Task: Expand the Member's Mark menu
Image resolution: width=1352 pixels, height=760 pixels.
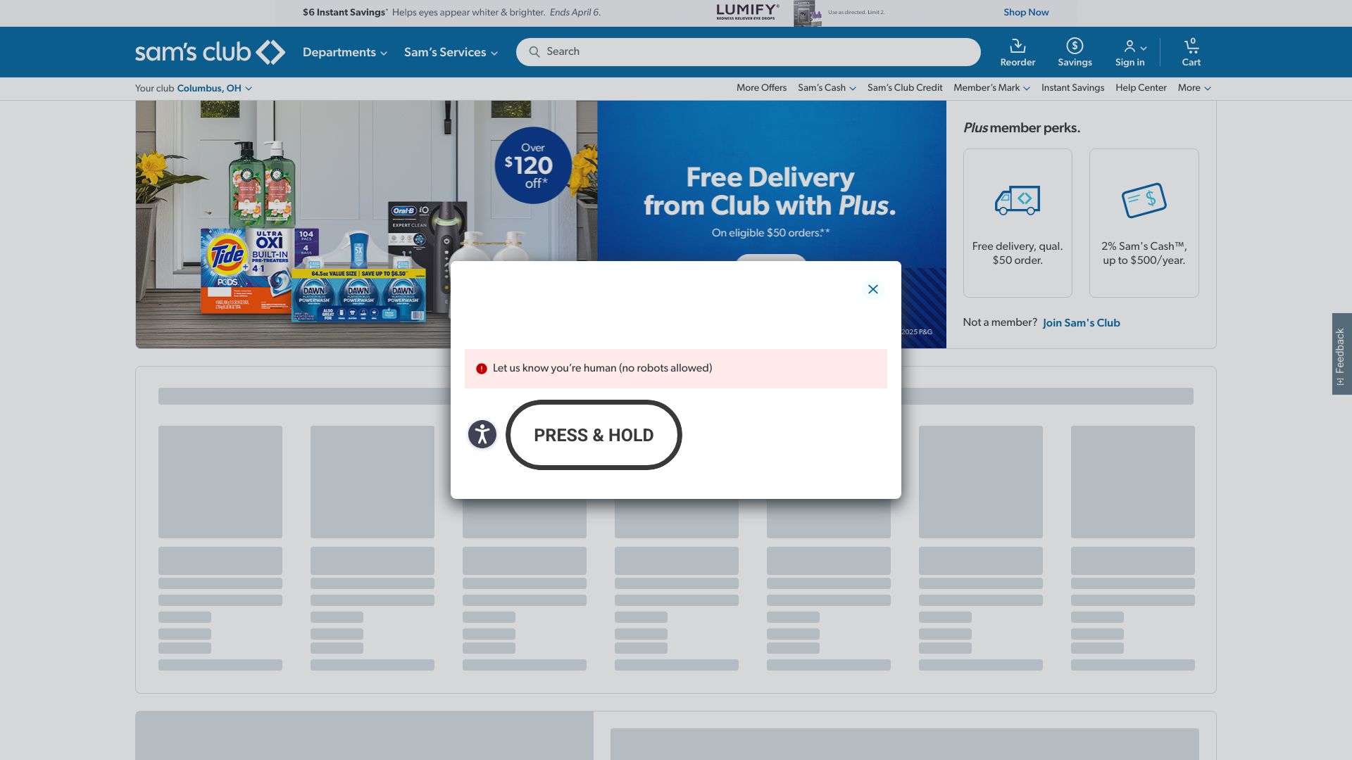Action: pyautogui.click(x=991, y=88)
